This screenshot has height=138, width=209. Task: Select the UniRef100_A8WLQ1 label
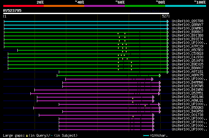[x=187, y=101]
